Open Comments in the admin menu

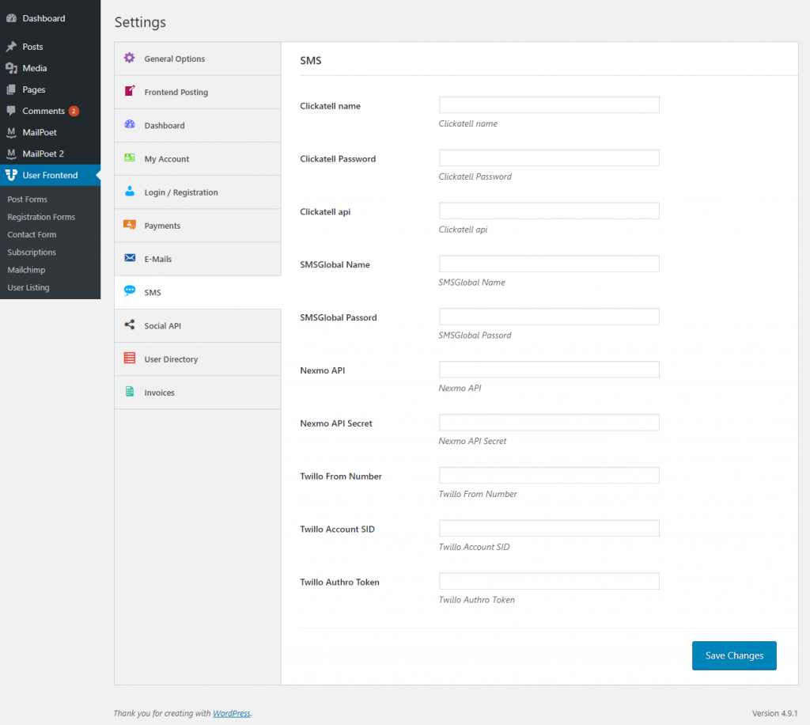pos(44,111)
